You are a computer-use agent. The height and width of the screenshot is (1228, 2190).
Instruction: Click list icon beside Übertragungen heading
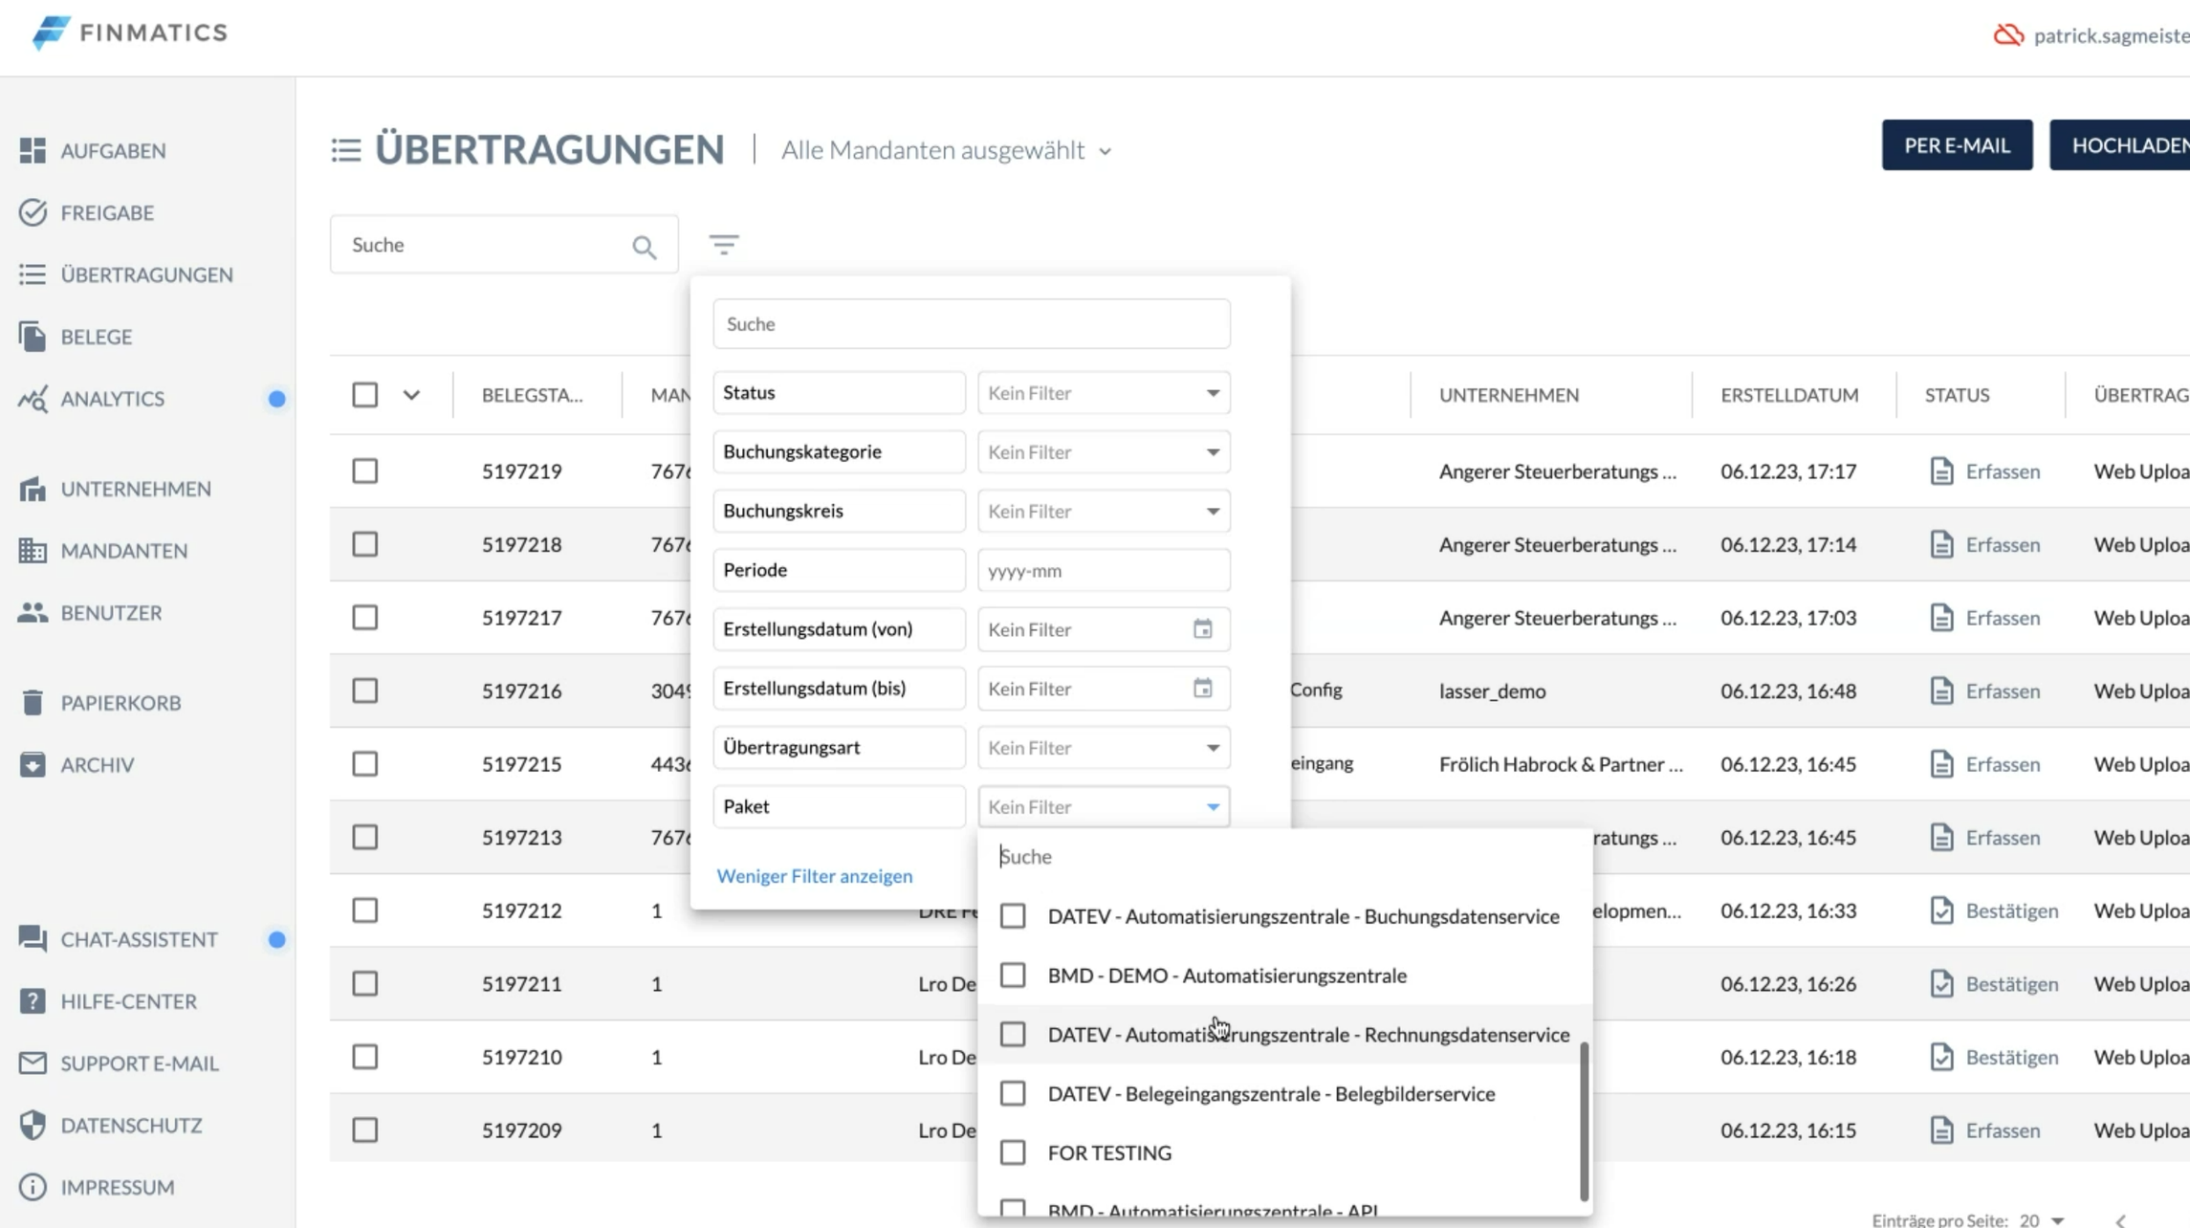click(346, 150)
